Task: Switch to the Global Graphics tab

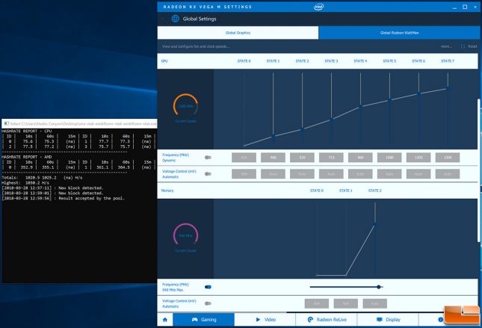Action: click(238, 33)
